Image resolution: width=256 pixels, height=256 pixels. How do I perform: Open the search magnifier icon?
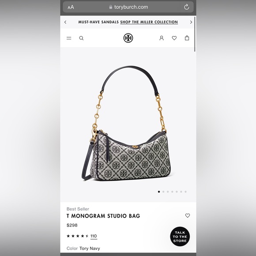click(81, 38)
